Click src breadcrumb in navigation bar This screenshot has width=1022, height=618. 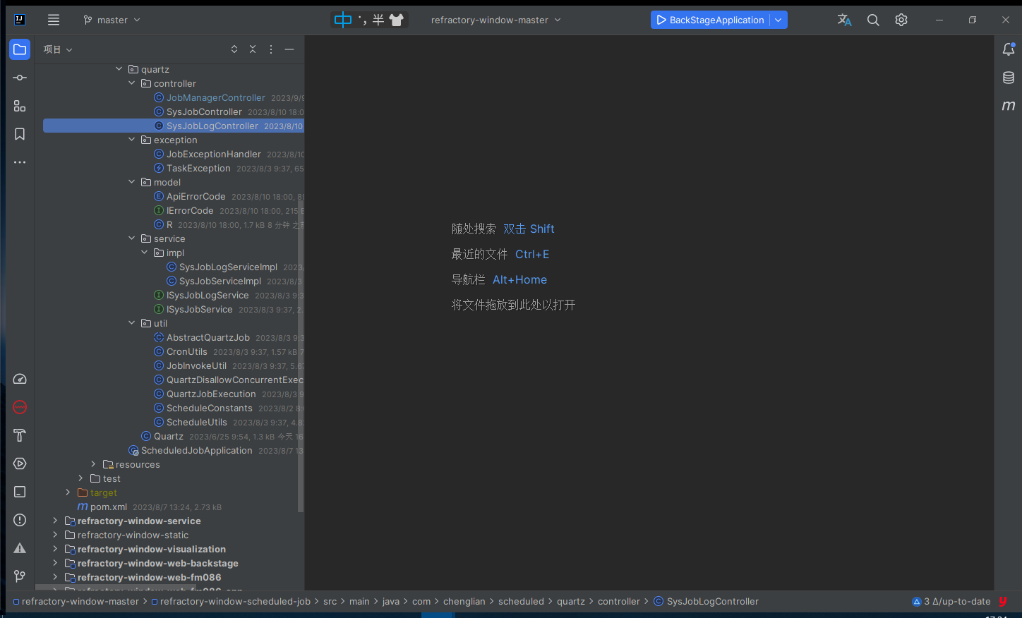330,601
